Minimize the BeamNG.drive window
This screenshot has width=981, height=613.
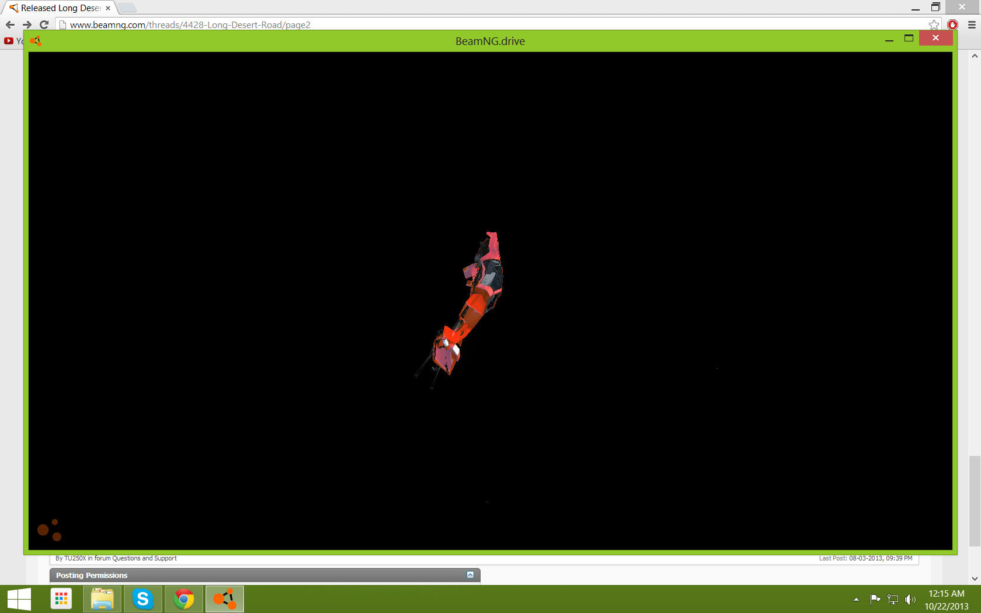click(889, 39)
